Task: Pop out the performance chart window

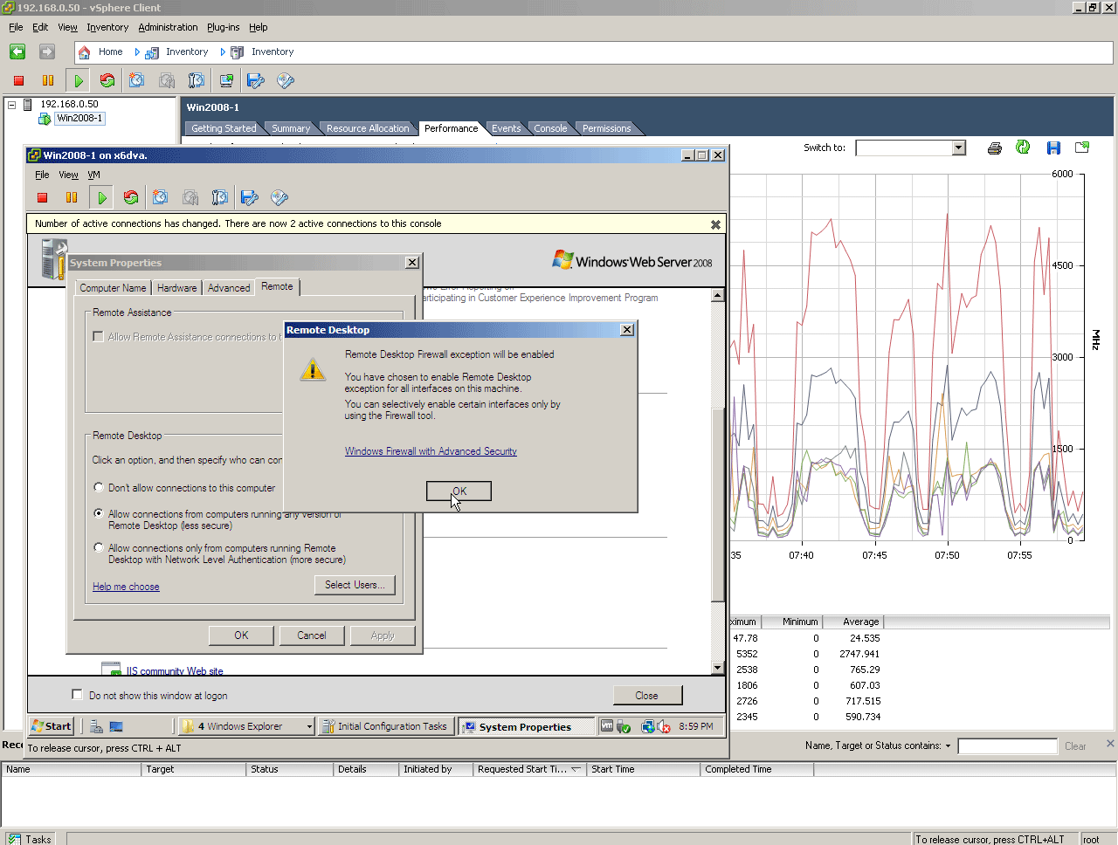Action: 1082,148
